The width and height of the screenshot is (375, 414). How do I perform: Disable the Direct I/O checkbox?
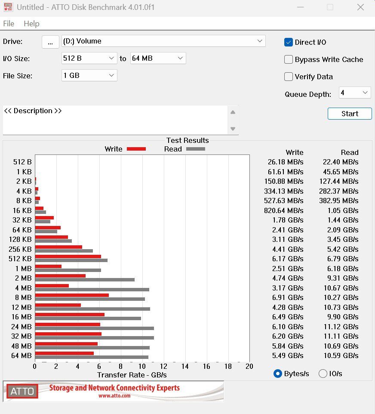point(289,42)
